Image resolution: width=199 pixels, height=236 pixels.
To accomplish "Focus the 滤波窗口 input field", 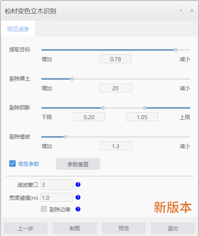I will [57, 184].
